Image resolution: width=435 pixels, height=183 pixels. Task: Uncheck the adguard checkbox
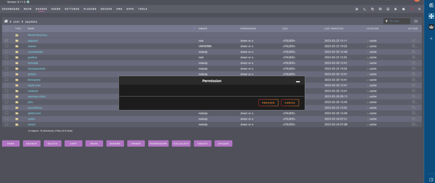(7, 40)
